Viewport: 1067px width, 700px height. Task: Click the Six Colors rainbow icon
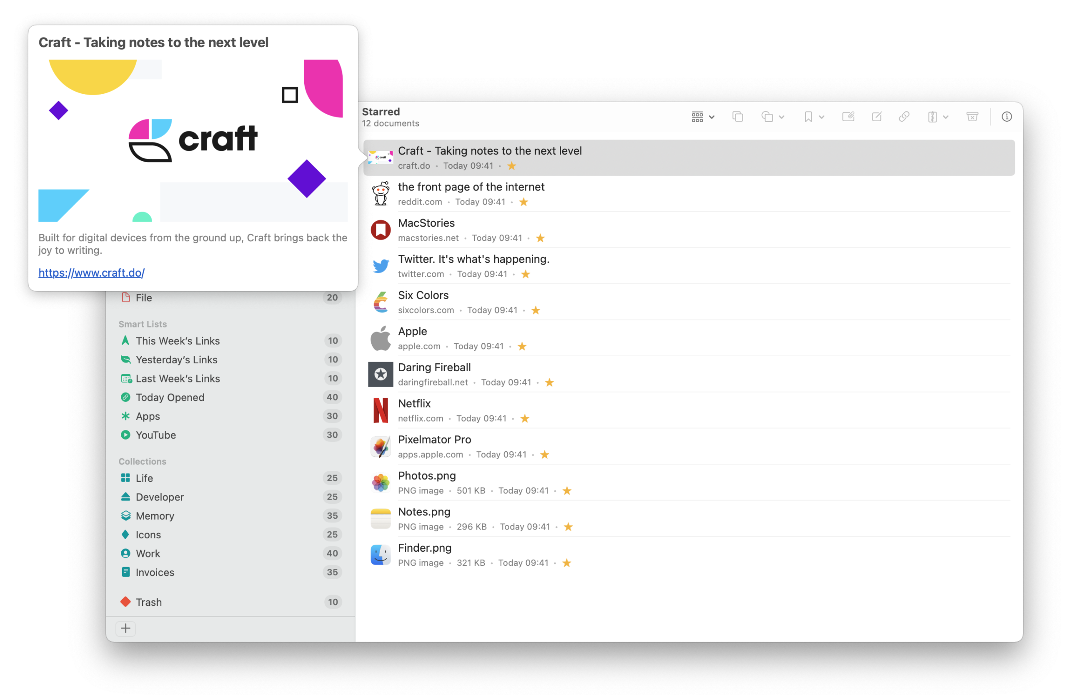point(381,302)
